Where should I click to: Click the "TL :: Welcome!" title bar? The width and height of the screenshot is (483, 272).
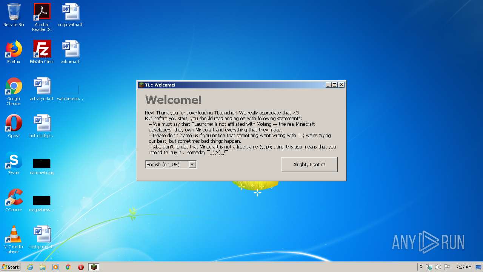(232, 85)
